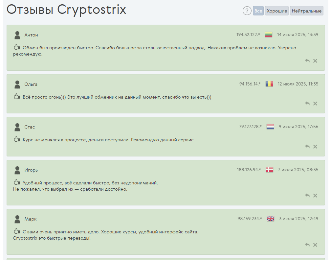
Task: Delete Стас's review
Action: pyautogui.click(x=315, y=147)
